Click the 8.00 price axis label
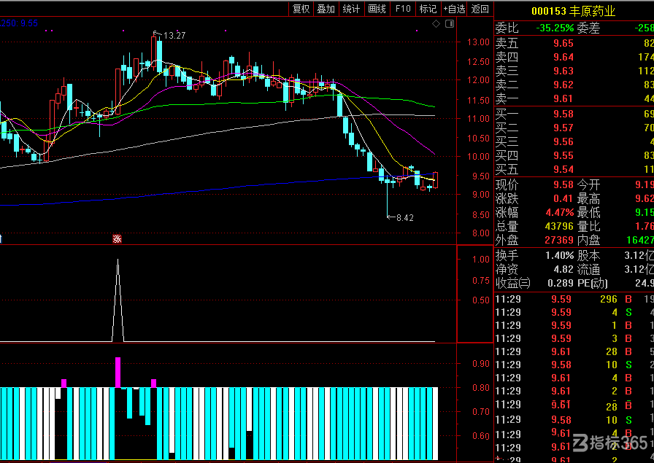The height and width of the screenshot is (463, 654). point(480,233)
